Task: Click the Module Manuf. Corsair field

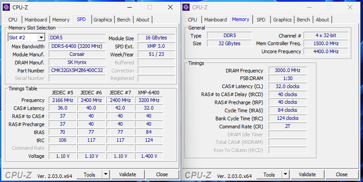Action: [x=77, y=54]
